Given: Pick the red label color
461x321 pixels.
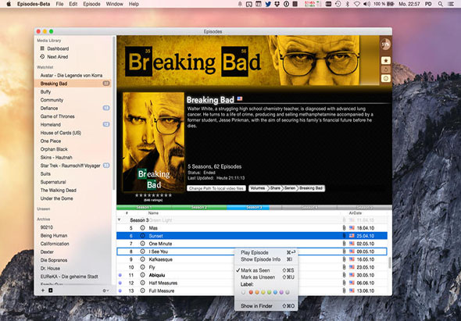Looking at the screenshot, I should pos(251,292).
